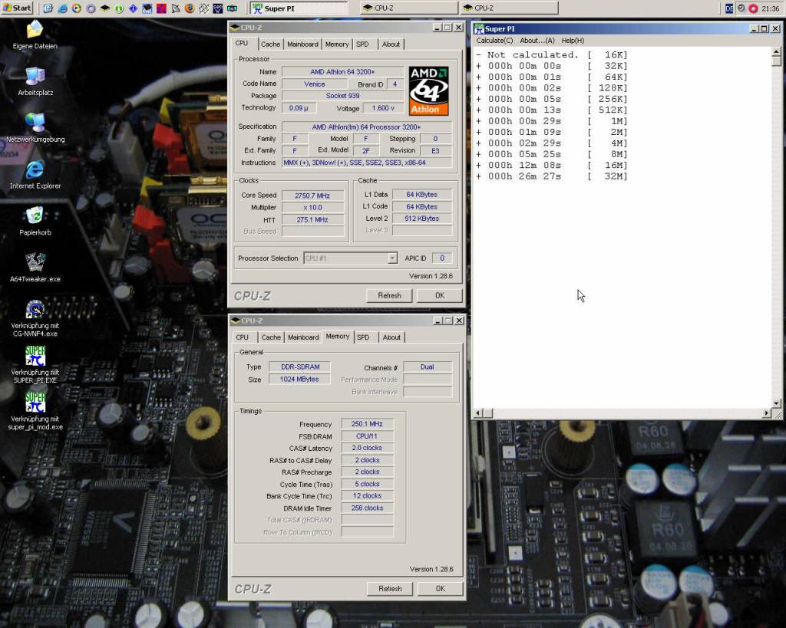Switch to second CPU-Z taskbar button
The width and height of the screenshot is (786, 628).
(509, 8)
